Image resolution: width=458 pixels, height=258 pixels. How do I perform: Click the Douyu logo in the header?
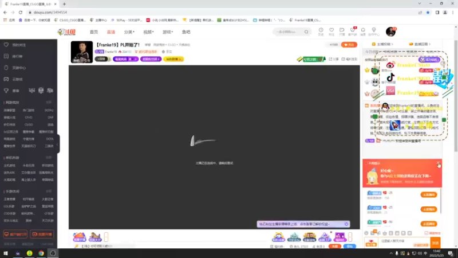coord(66,32)
